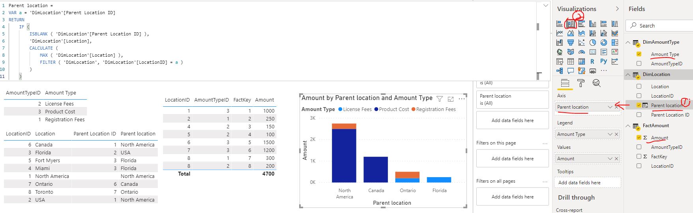Switch to the Analytics magnifier tab
693x213 pixels.
(596, 83)
